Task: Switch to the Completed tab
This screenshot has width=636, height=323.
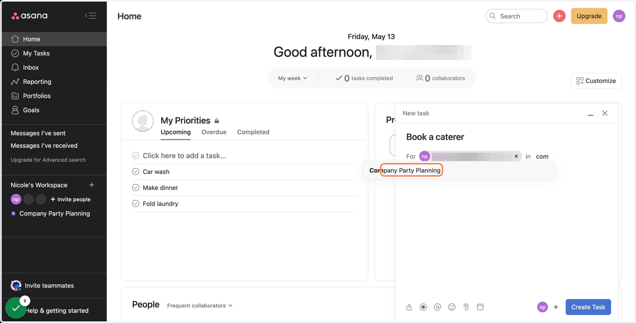Action: 253,132
